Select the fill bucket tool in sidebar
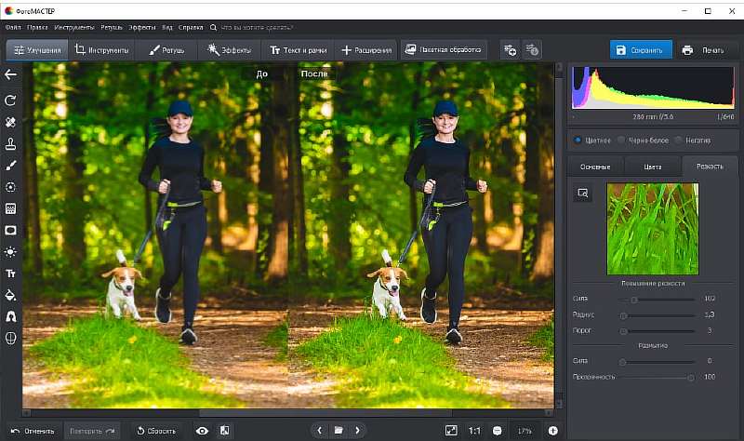This screenshot has width=744, height=441. (11, 295)
